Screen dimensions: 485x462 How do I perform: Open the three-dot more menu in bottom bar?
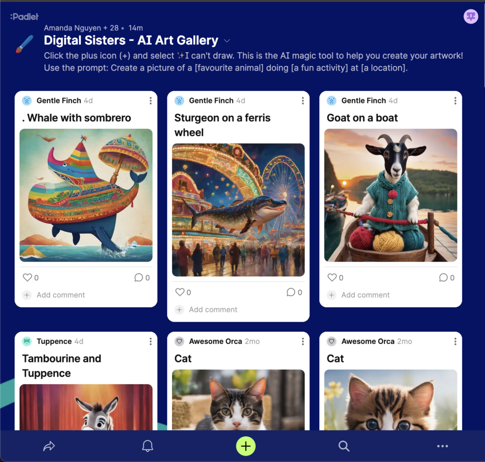click(x=442, y=446)
